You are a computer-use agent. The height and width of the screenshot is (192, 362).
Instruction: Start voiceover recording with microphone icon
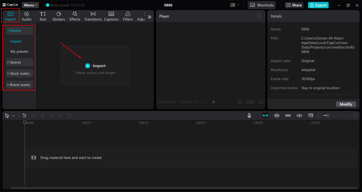(249, 115)
